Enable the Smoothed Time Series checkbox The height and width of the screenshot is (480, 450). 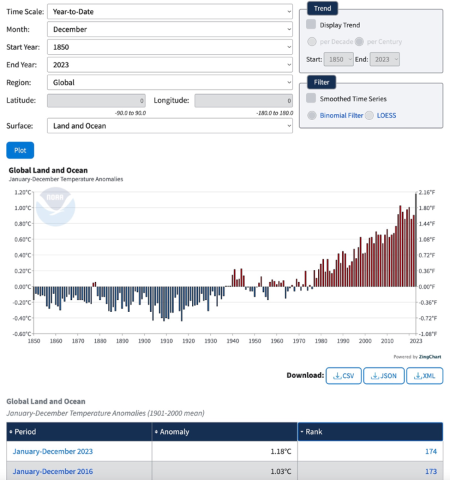[311, 98]
